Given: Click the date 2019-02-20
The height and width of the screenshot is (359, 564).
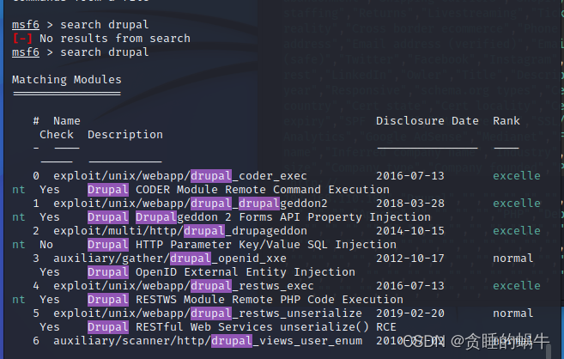Looking at the screenshot, I should (410, 313).
